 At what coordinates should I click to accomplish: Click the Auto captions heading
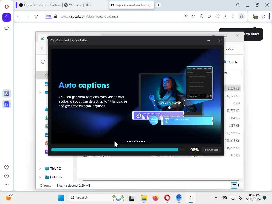[x=84, y=85]
